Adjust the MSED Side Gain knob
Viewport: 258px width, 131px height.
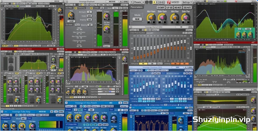click(x=162, y=17)
